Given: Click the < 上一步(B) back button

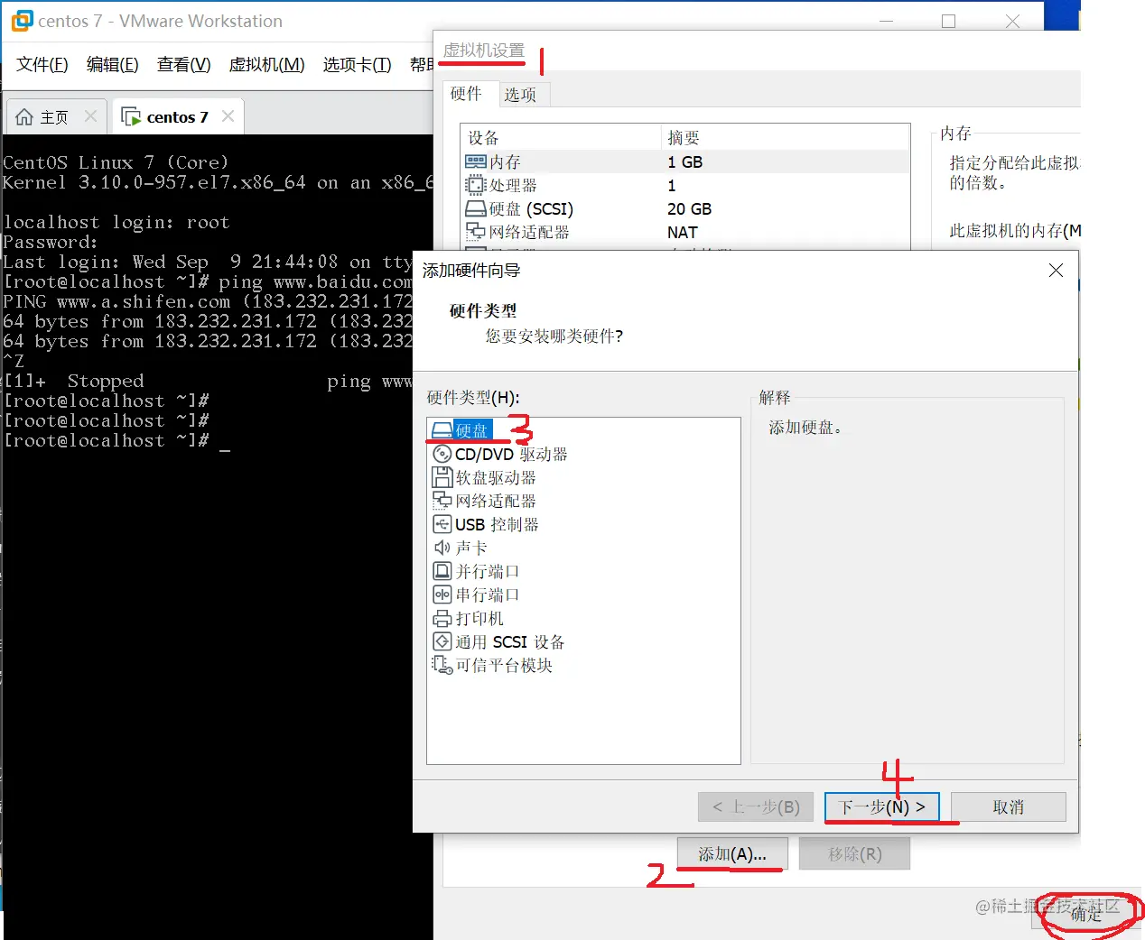Looking at the screenshot, I should 756,806.
